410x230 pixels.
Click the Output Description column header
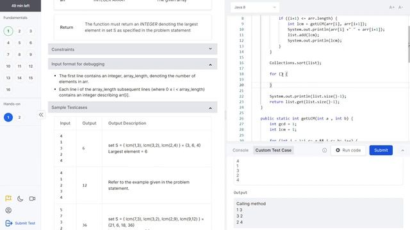[x=127, y=123]
